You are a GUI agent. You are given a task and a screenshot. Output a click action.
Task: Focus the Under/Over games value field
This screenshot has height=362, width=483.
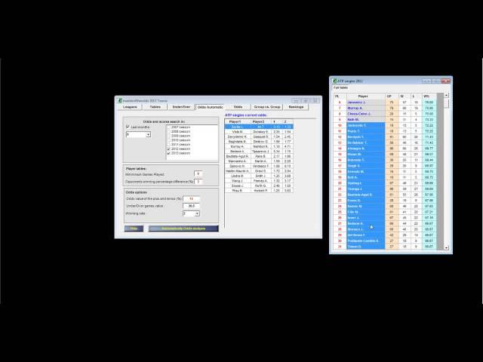tap(191, 205)
